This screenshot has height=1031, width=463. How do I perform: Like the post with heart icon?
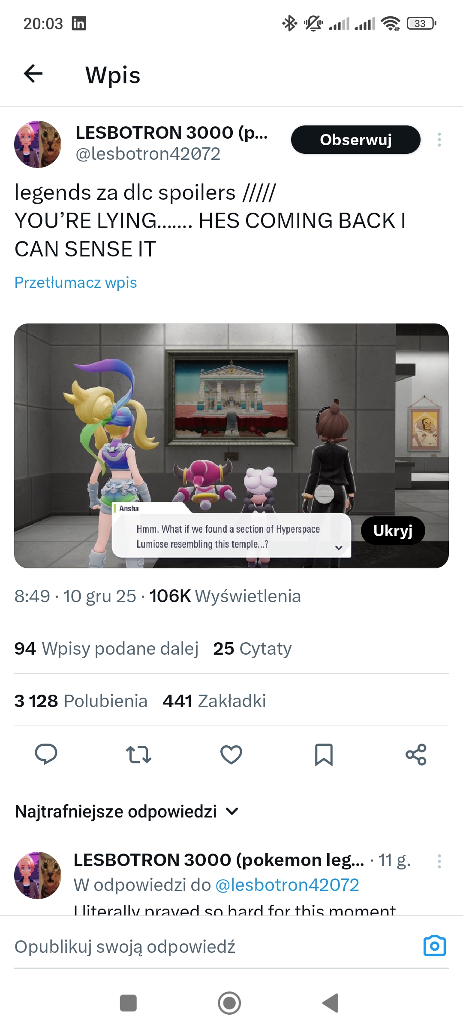pyautogui.click(x=231, y=754)
